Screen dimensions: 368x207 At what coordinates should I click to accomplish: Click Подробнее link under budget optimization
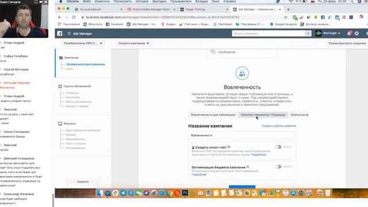[x=199, y=175]
